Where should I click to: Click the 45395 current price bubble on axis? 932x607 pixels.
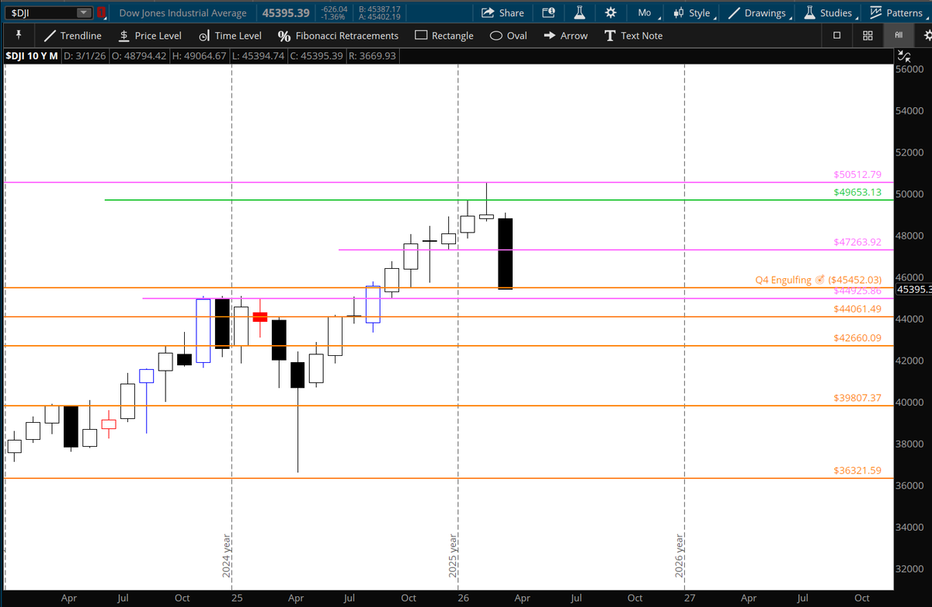click(913, 289)
